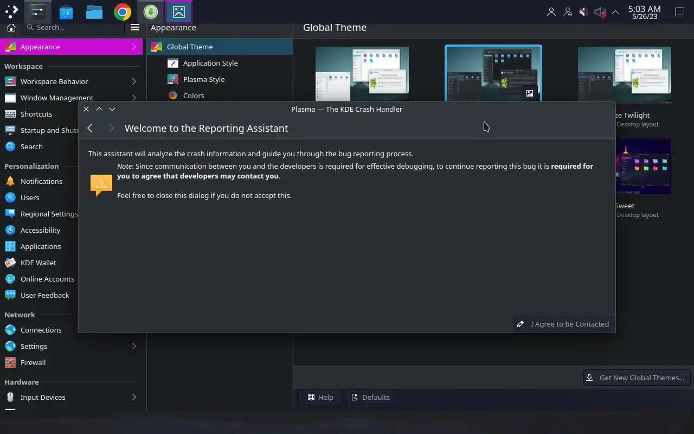Click the first user tray icon
The width and height of the screenshot is (694, 434).
tap(551, 12)
